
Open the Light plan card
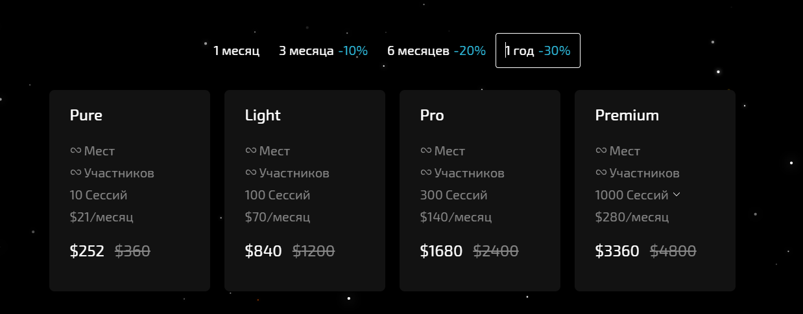[305, 190]
